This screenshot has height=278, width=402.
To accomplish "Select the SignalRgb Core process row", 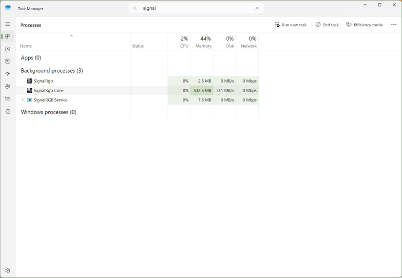I will click(137, 90).
